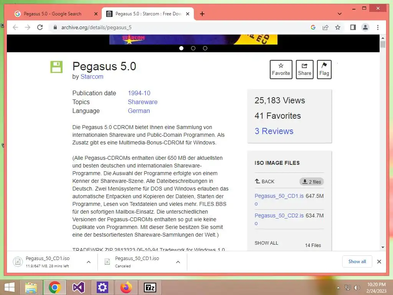Click the page scrollbar up arrow

[383, 38]
